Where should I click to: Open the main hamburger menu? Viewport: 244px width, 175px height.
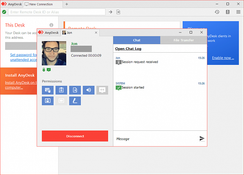238,12
